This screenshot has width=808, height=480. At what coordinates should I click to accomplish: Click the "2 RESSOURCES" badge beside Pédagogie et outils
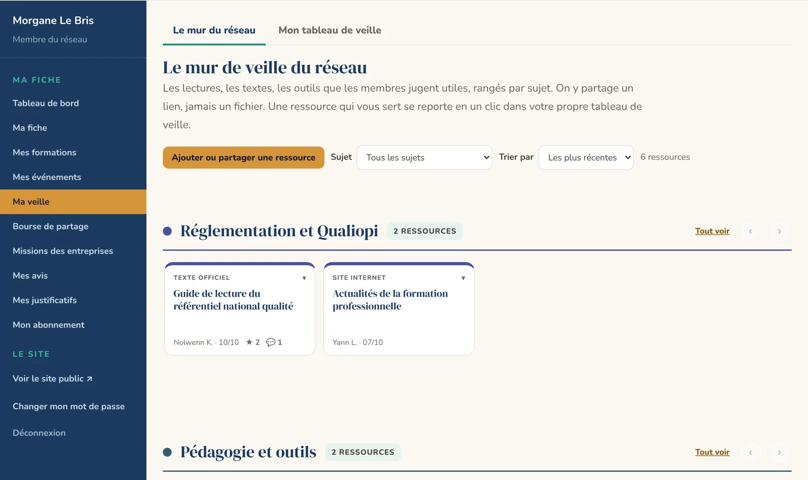(x=363, y=452)
